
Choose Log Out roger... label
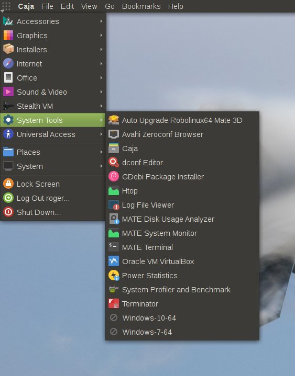coord(43,198)
